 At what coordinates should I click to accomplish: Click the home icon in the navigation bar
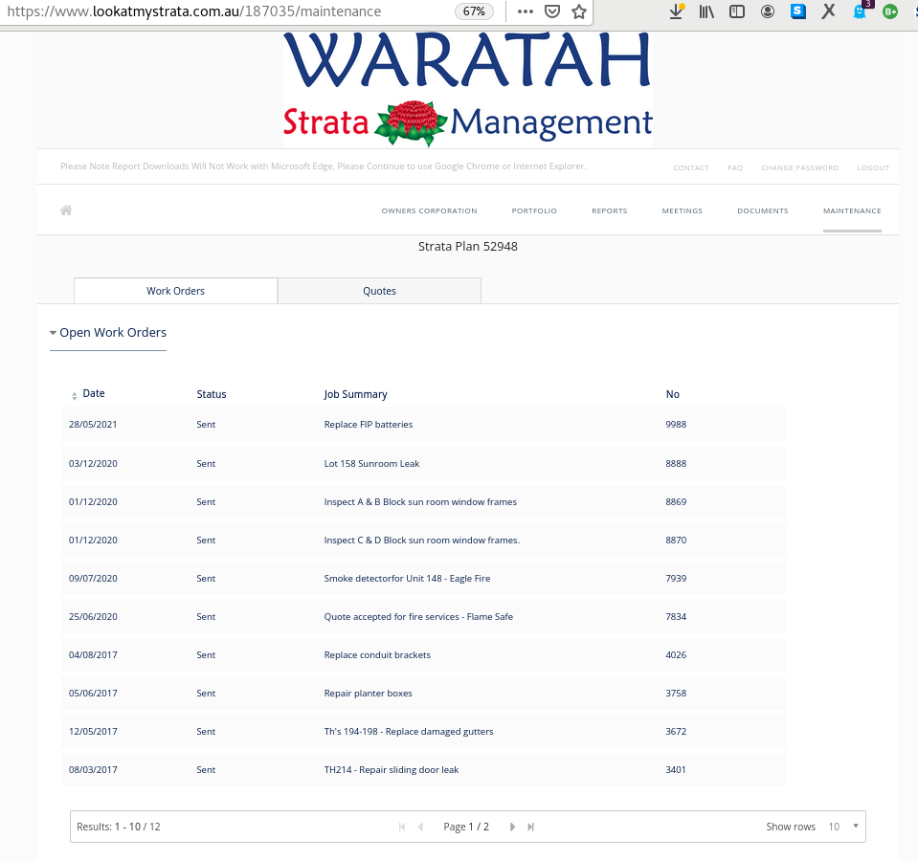pyautogui.click(x=66, y=210)
